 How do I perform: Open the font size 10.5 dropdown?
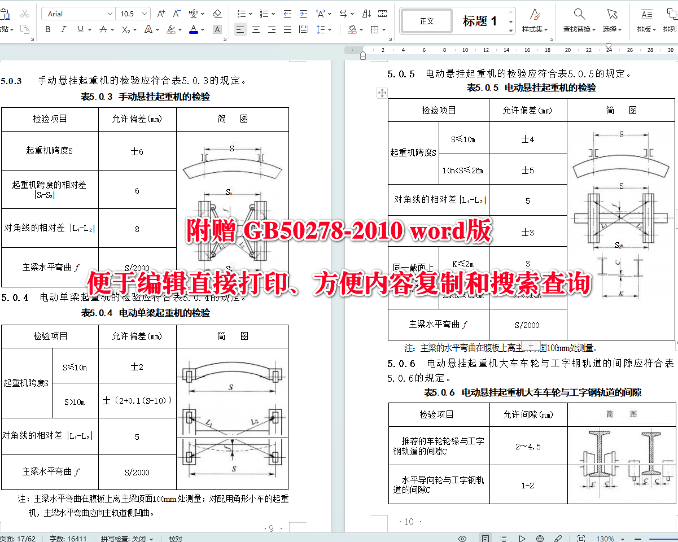click(144, 13)
